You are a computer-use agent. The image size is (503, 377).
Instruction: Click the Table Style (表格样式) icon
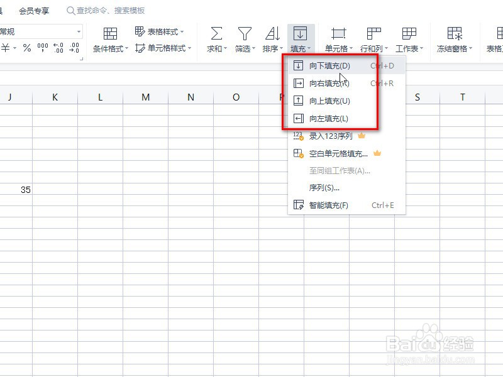(140, 31)
